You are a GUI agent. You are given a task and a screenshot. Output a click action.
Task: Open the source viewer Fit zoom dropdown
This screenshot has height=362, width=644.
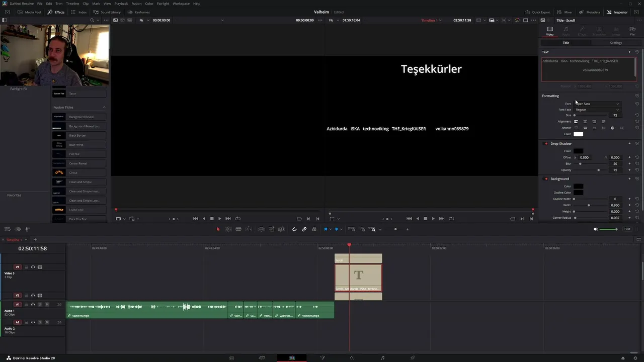pyautogui.click(x=143, y=20)
